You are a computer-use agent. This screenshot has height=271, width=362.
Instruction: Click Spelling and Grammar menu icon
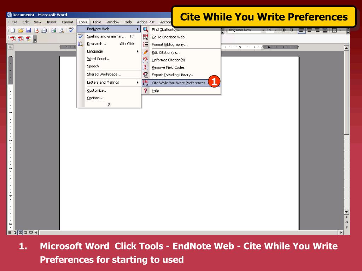(x=80, y=36)
